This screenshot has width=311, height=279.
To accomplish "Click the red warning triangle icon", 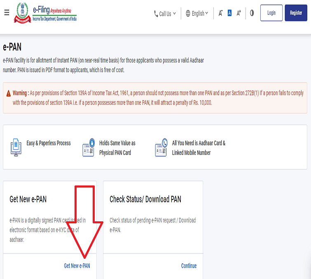I will point(9,94).
